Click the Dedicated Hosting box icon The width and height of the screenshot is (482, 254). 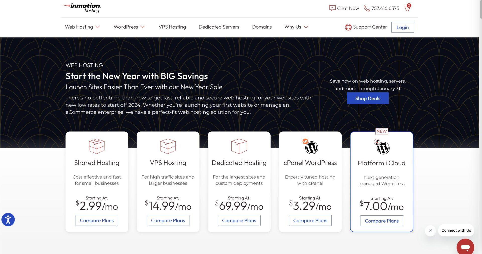tap(239, 146)
